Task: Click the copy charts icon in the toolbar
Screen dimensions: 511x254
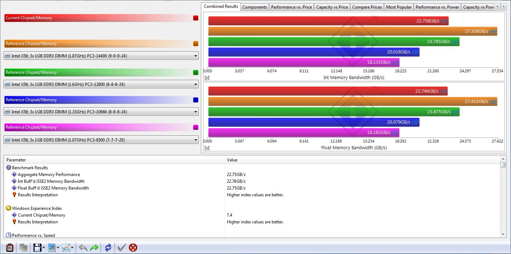Action: pyautogui.click(x=24, y=247)
